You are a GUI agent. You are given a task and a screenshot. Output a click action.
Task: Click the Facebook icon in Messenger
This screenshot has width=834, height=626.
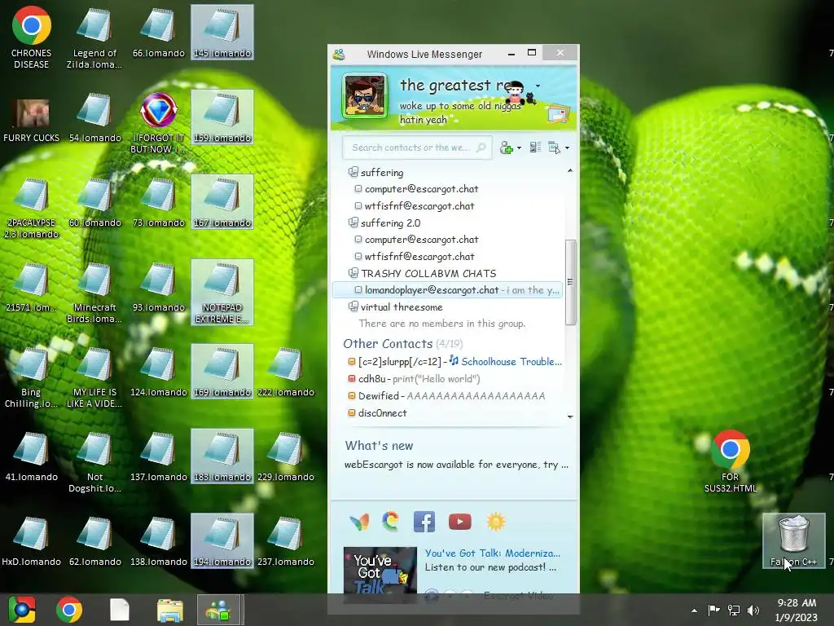click(x=424, y=522)
